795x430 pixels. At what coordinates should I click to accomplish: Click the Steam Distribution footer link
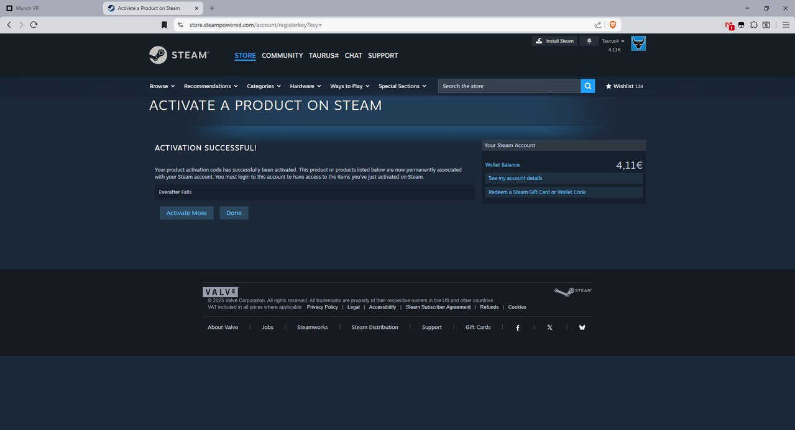(x=375, y=328)
